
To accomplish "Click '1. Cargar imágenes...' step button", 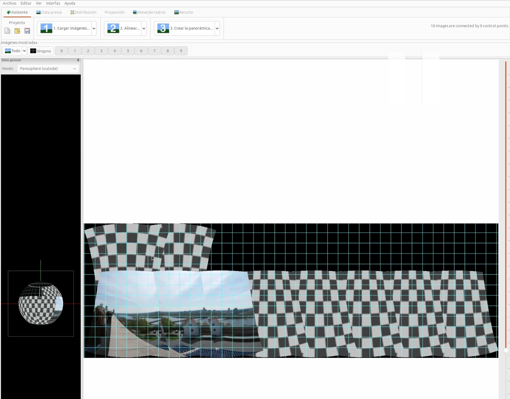I will coord(65,28).
